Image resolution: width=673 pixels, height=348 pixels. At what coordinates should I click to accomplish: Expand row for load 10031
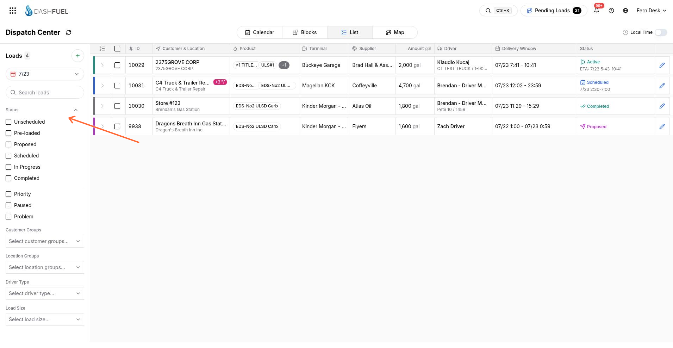pos(102,86)
